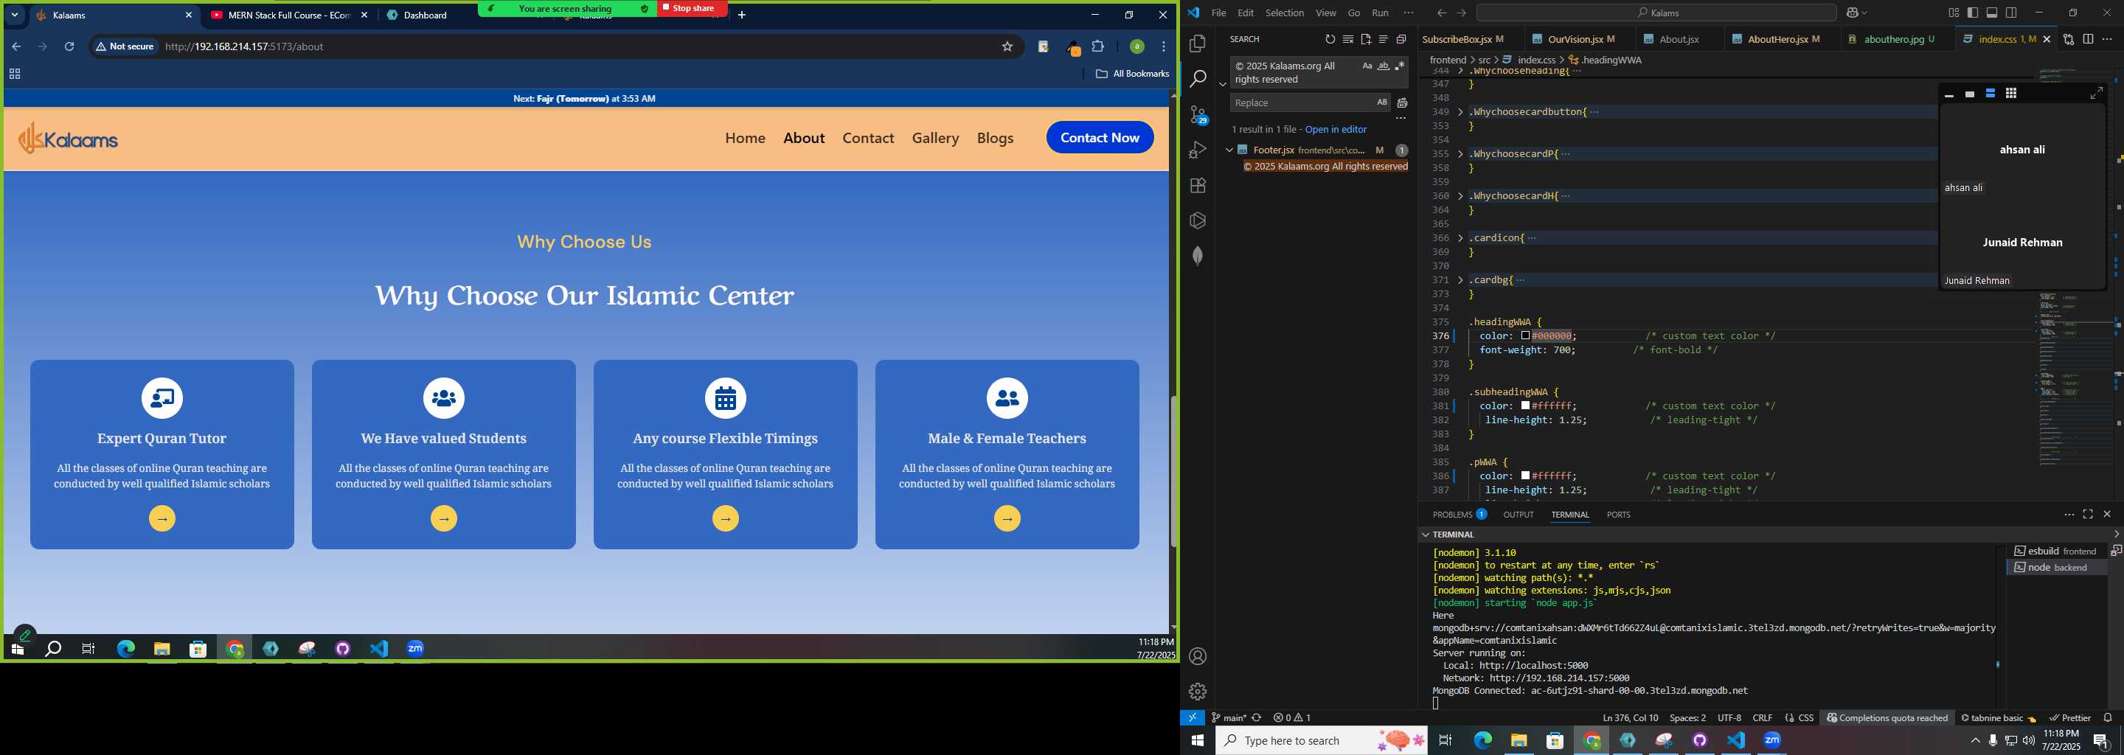Expand folded .WhychoosecardH rule
Screen dimensions: 2124x755
pyautogui.click(x=1460, y=196)
